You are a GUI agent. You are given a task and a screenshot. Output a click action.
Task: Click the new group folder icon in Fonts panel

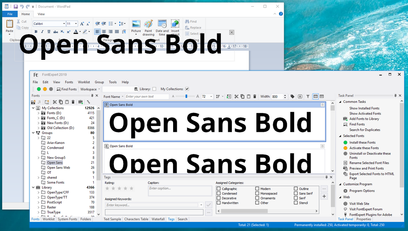tap(47, 102)
